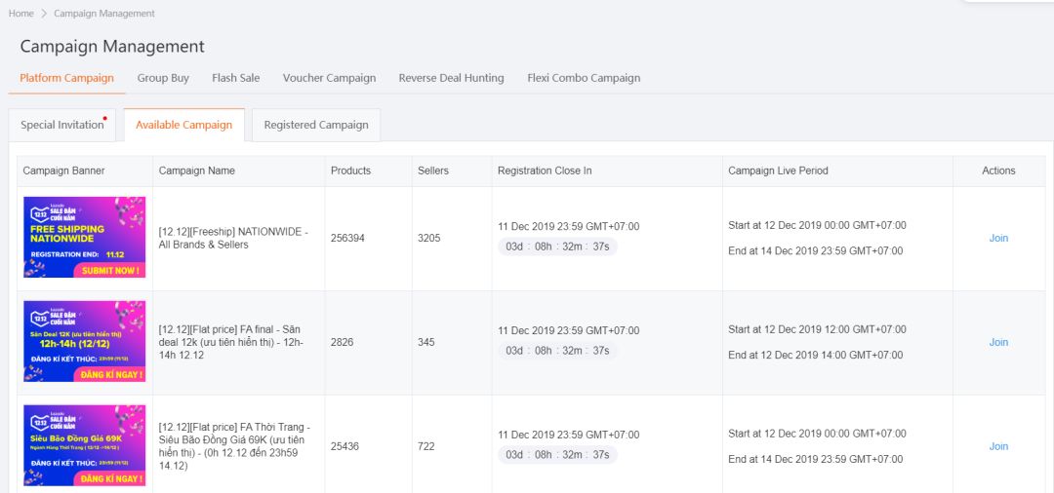1054x493 pixels.
Task: Join the Săn deal 12k flat price campaign
Action: coord(998,342)
